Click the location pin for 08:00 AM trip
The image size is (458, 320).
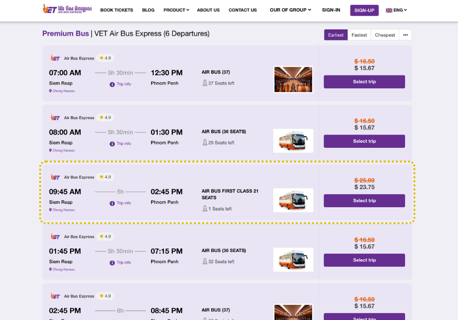(50, 150)
